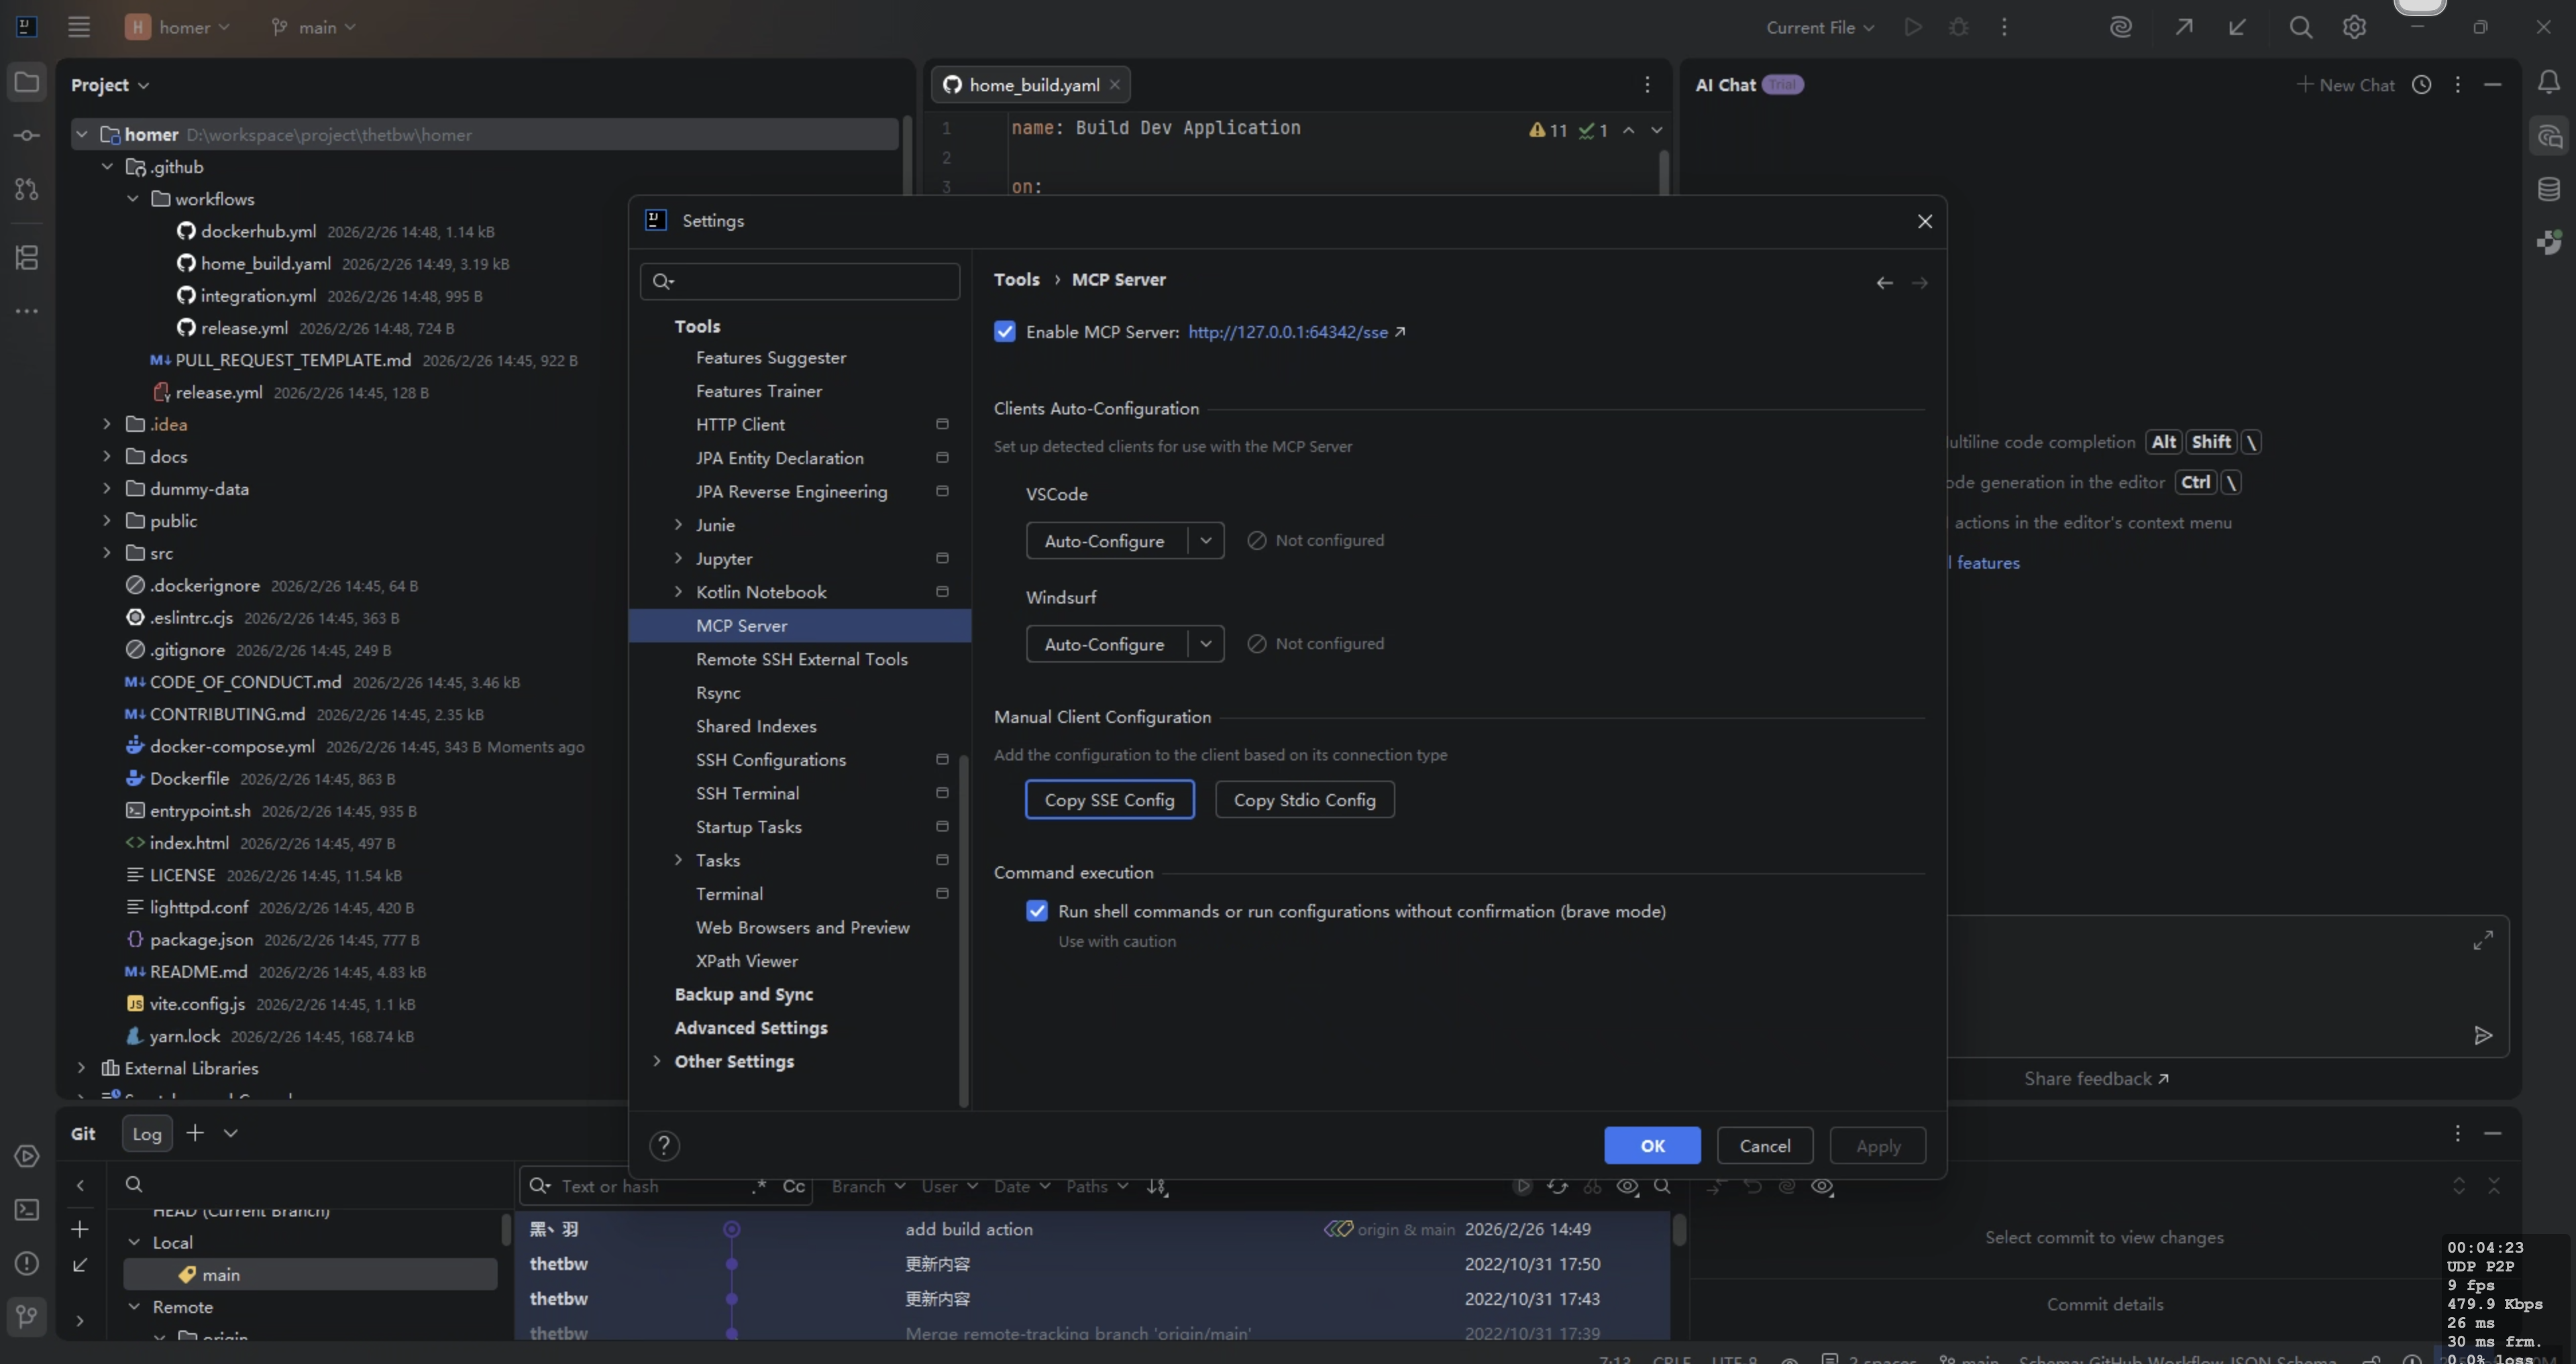Open IDE settings gear icon
This screenshot has height=1364, width=2576.
(x=2354, y=27)
